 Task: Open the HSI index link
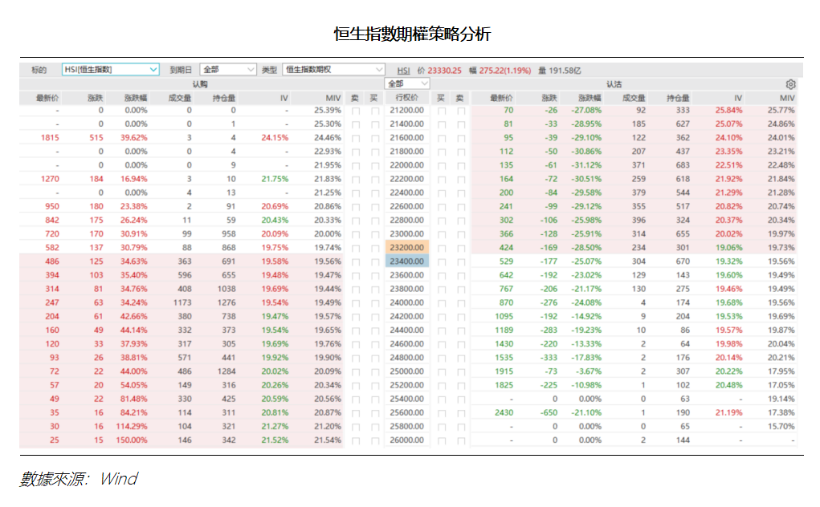[x=403, y=71]
